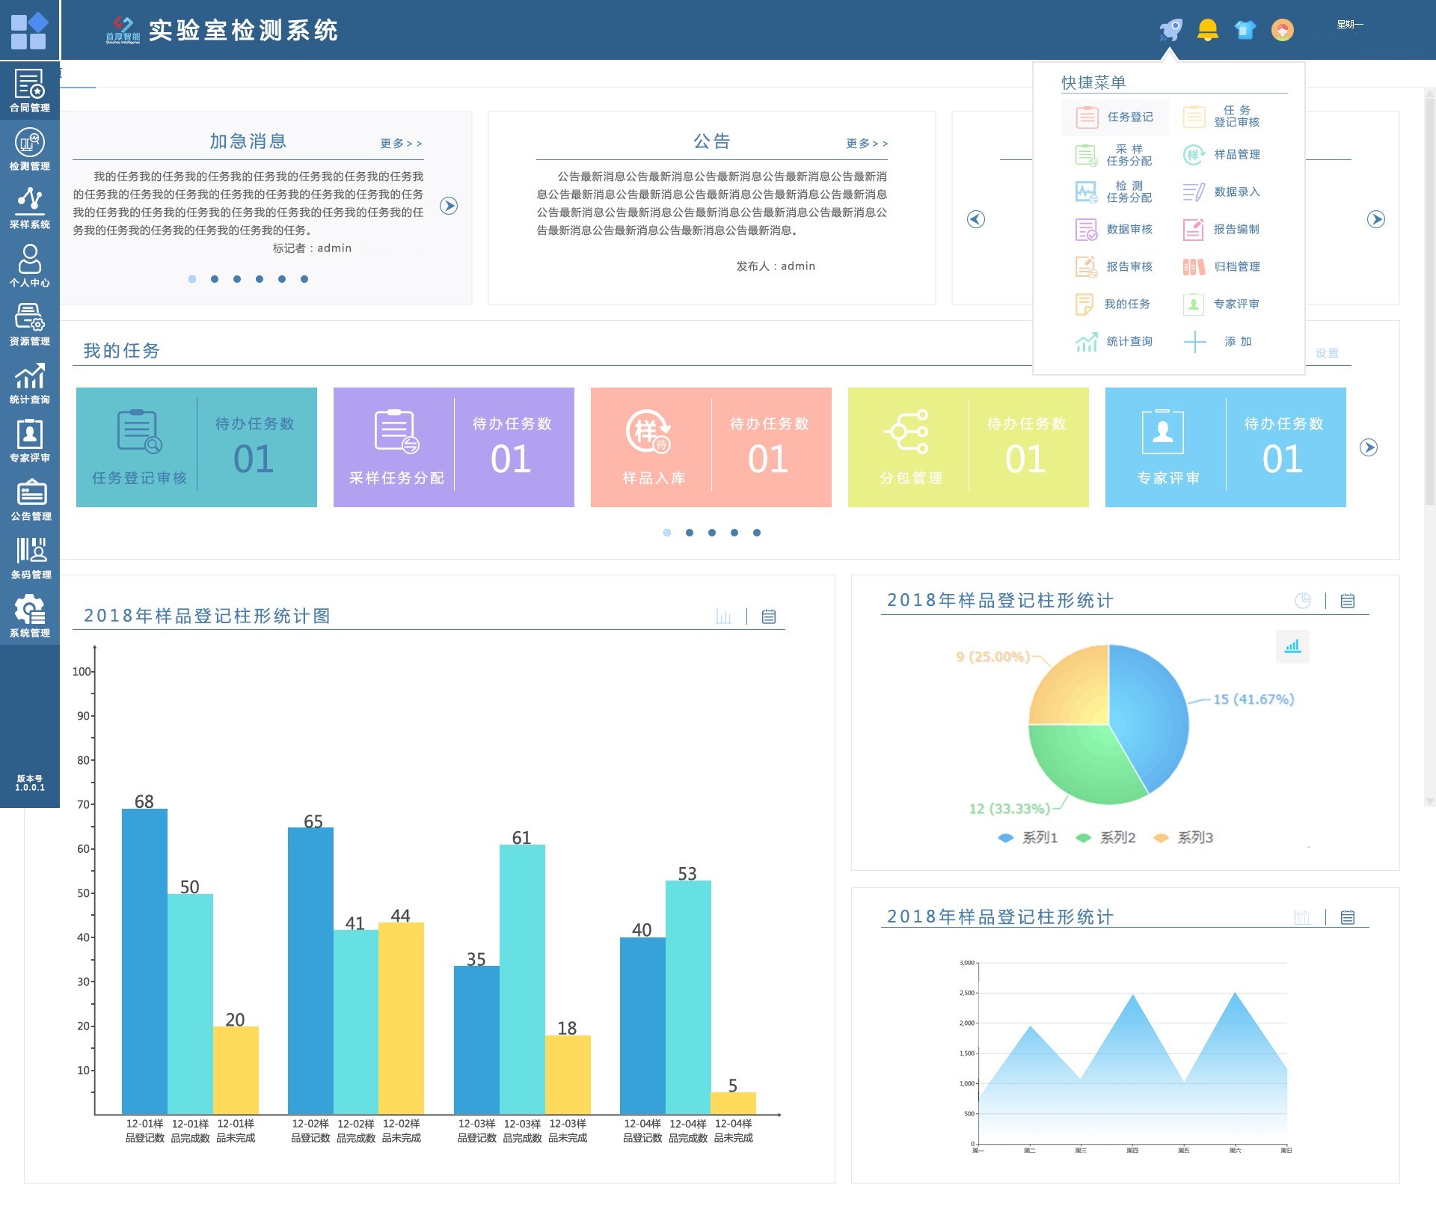
Task: Open data view icon in 柱形统计图 header
Action: click(769, 616)
